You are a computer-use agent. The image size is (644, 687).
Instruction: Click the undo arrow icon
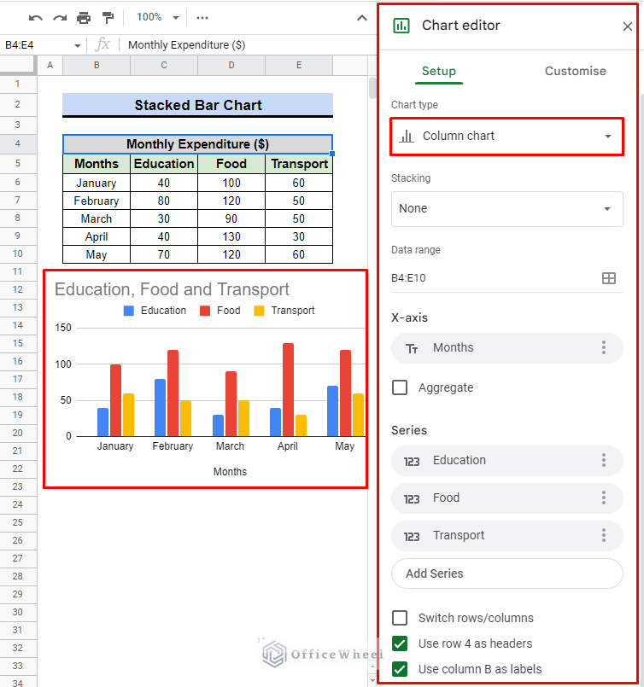[x=35, y=17]
